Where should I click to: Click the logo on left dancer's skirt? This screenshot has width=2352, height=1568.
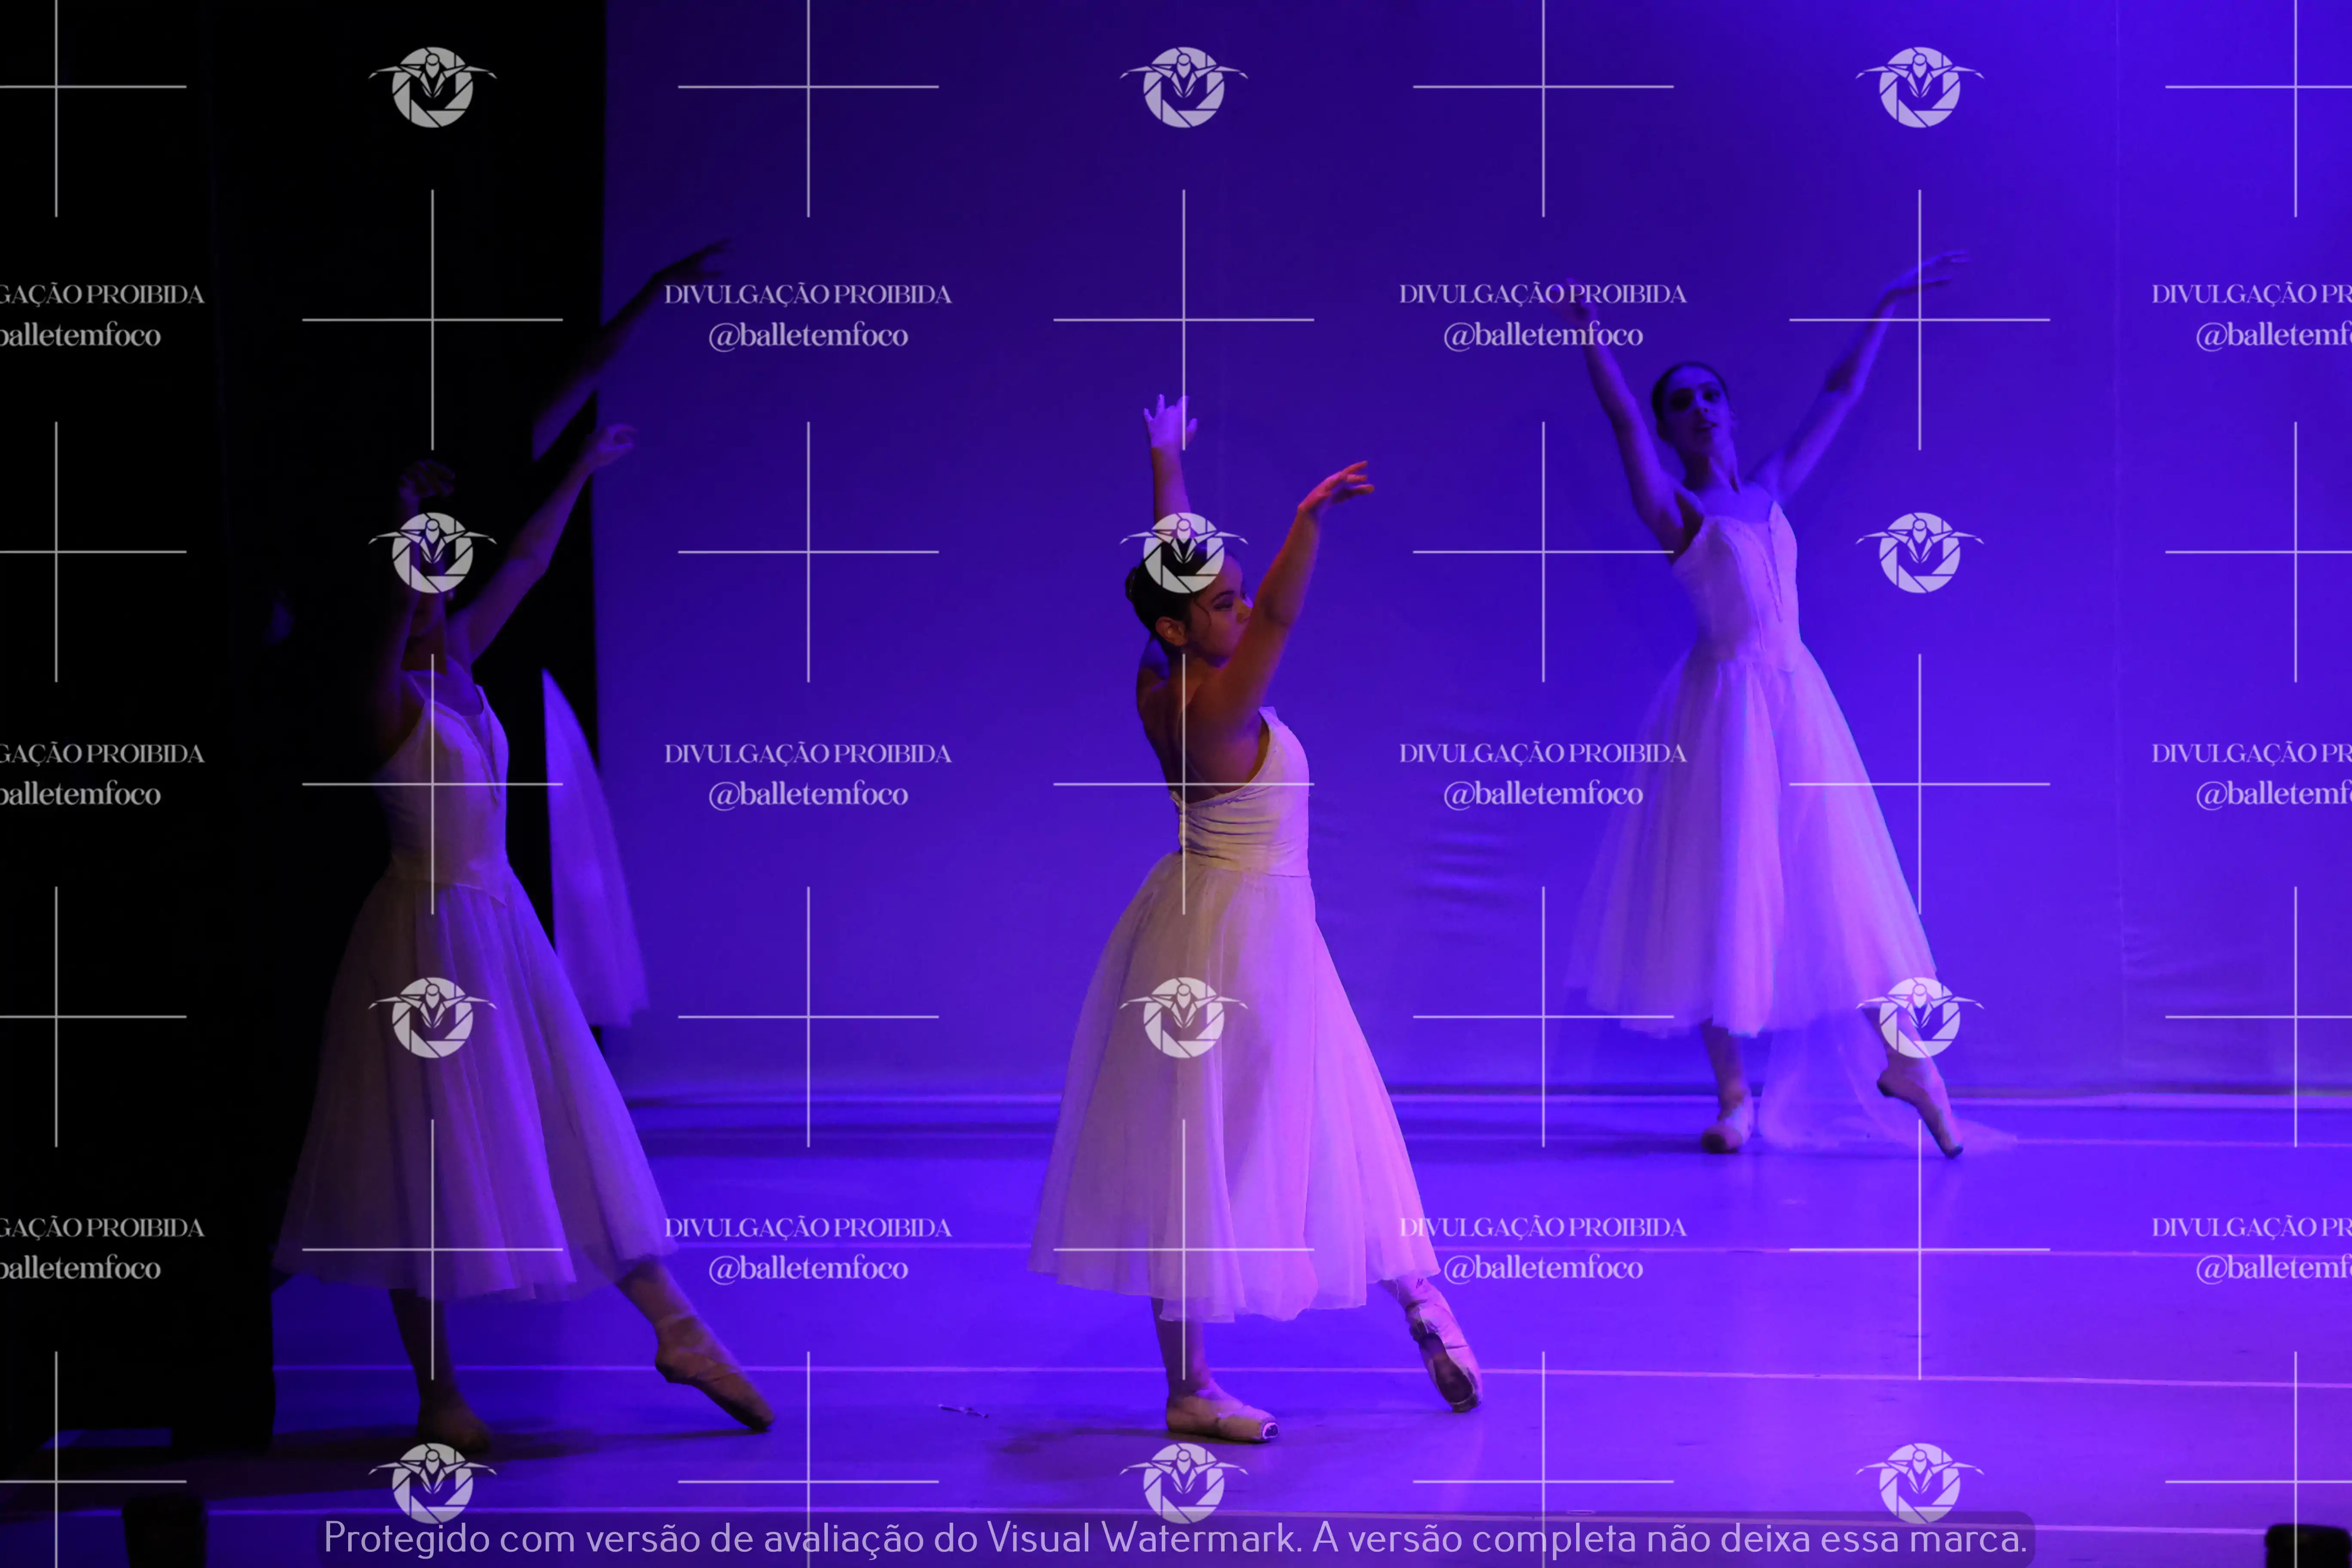(432, 1017)
